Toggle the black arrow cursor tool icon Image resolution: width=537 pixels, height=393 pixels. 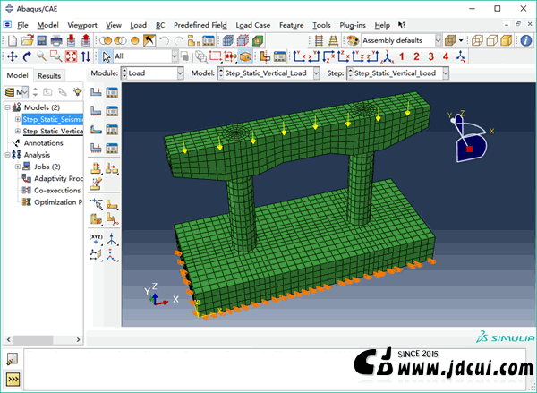coord(149,41)
